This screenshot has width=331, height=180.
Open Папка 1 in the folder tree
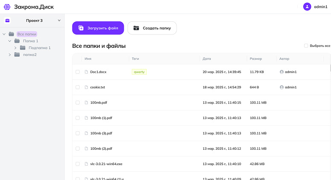[31, 41]
